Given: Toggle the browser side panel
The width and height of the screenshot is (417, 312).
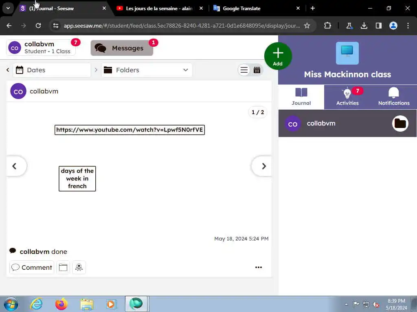Looking at the screenshot, I should [378, 26].
